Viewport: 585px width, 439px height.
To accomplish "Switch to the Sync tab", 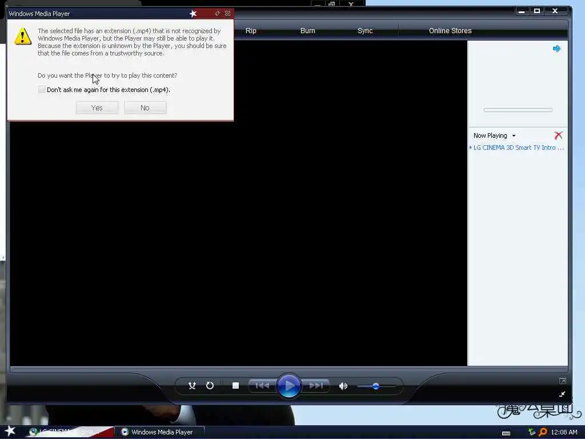I will pyautogui.click(x=365, y=31).
